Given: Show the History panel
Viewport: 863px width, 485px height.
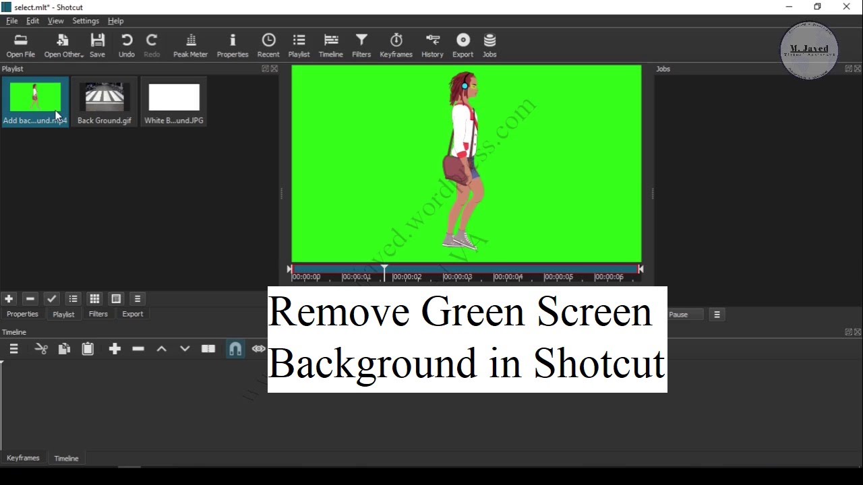Looking at the screenshot, I should coord(433,45).
